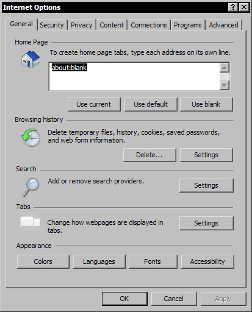Open the Accessibility dialog
This screenshot has height=312, width=252.
pyautogui.click(x=207, y=261)
